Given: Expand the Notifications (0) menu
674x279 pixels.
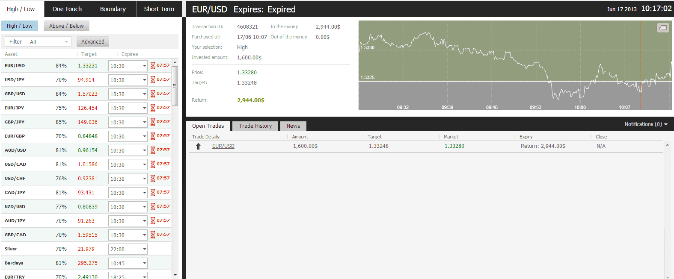Looking at the screenshot, I should [x=646, y=124].
